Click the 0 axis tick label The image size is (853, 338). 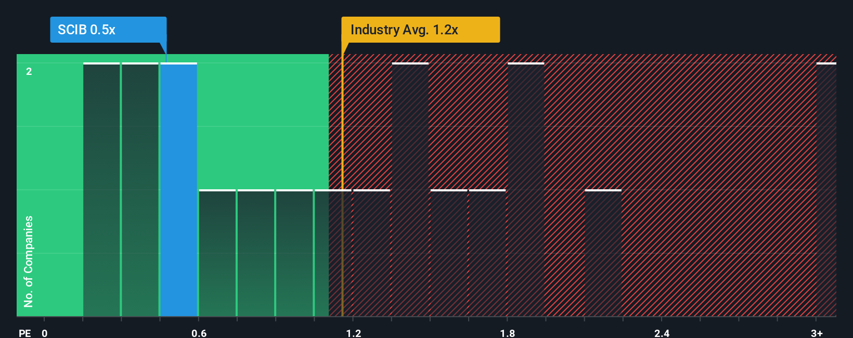[45, 333]
